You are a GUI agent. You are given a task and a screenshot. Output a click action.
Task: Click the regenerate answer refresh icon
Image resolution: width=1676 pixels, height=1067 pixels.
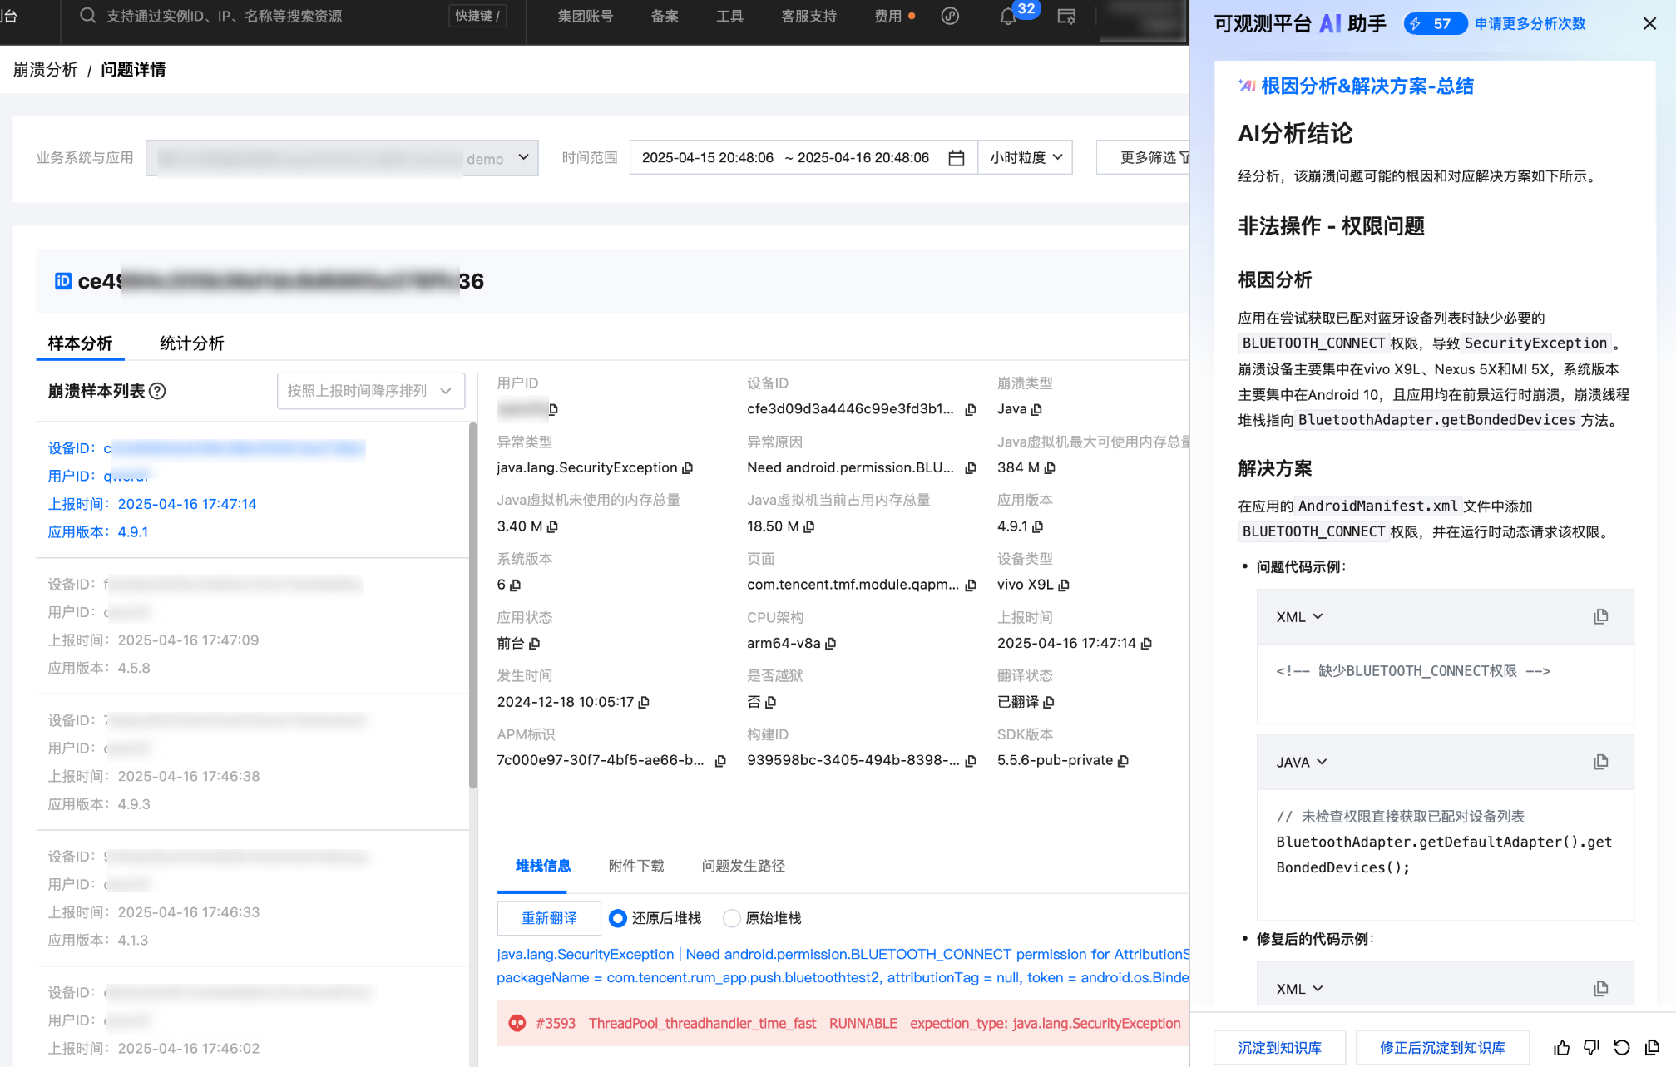click(1621, 1048)
